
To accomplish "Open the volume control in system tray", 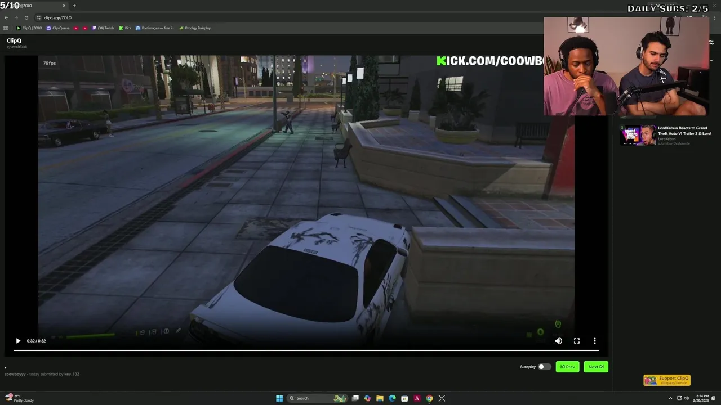I will tap(687, 398).
